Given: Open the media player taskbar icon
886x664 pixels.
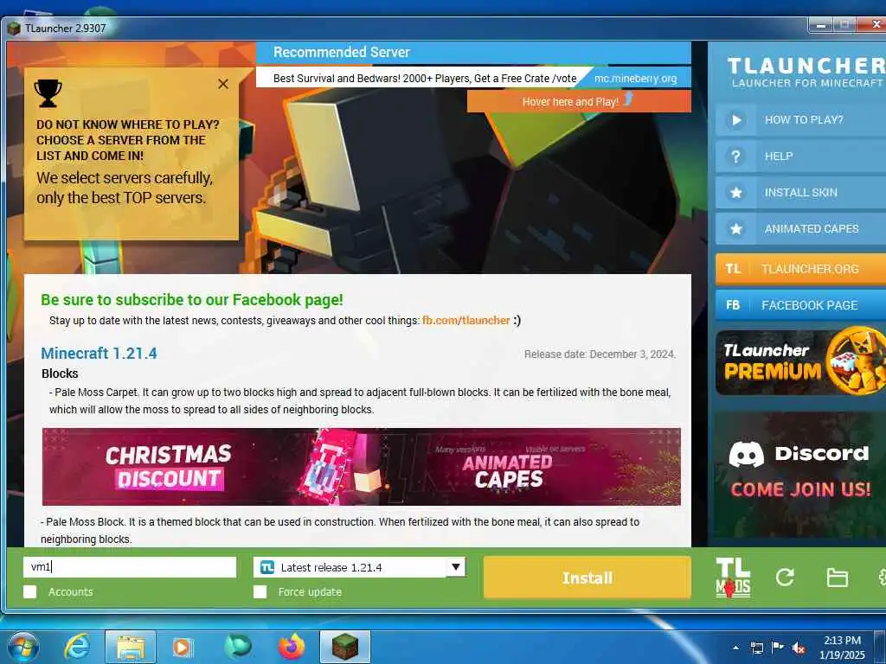Looking at the screenshot, I should (183, 647).
